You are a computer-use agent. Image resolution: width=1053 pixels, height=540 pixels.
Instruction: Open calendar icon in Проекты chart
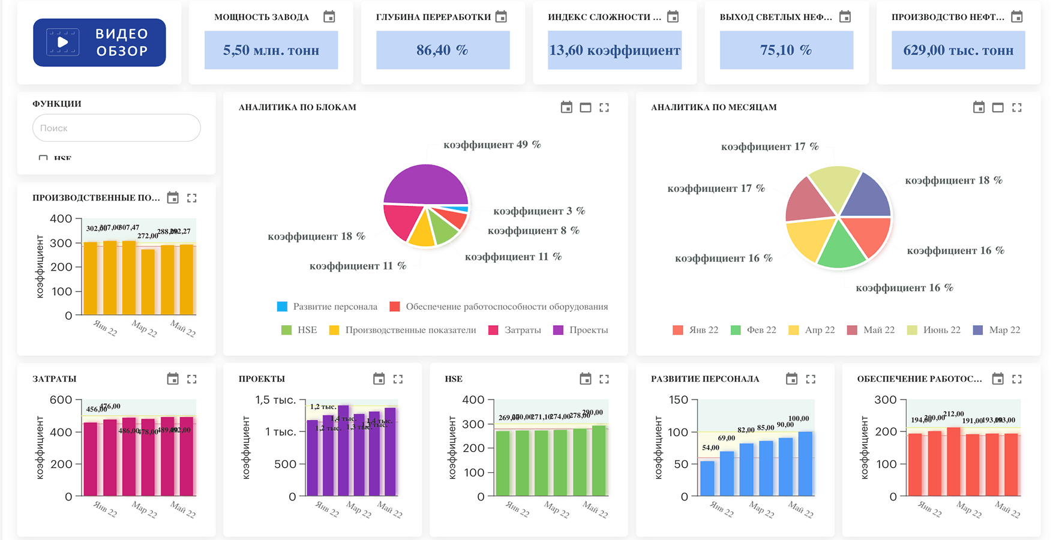pos(379,379)
